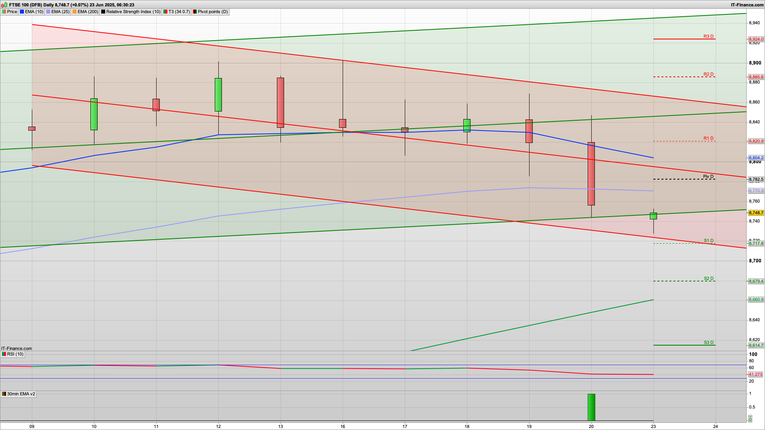Image resolution: width=765 pixels, height=430 pixels.
Task: Click the S1 D support level label
Action: pyautogui.click(x=708, y=240)
